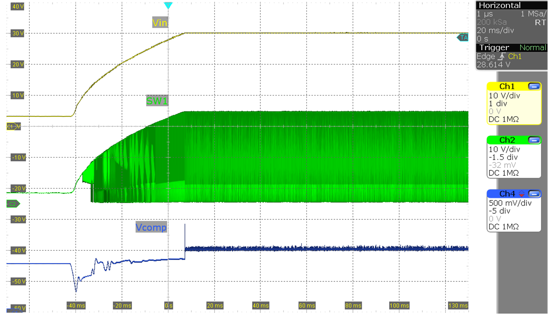Click the TA trigger arrow on right edge

[x=462, y=38]
